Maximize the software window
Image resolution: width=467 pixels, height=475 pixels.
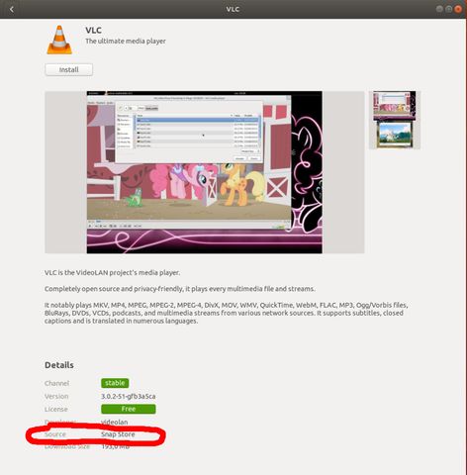pyautogui.click(x=448, y=9)
